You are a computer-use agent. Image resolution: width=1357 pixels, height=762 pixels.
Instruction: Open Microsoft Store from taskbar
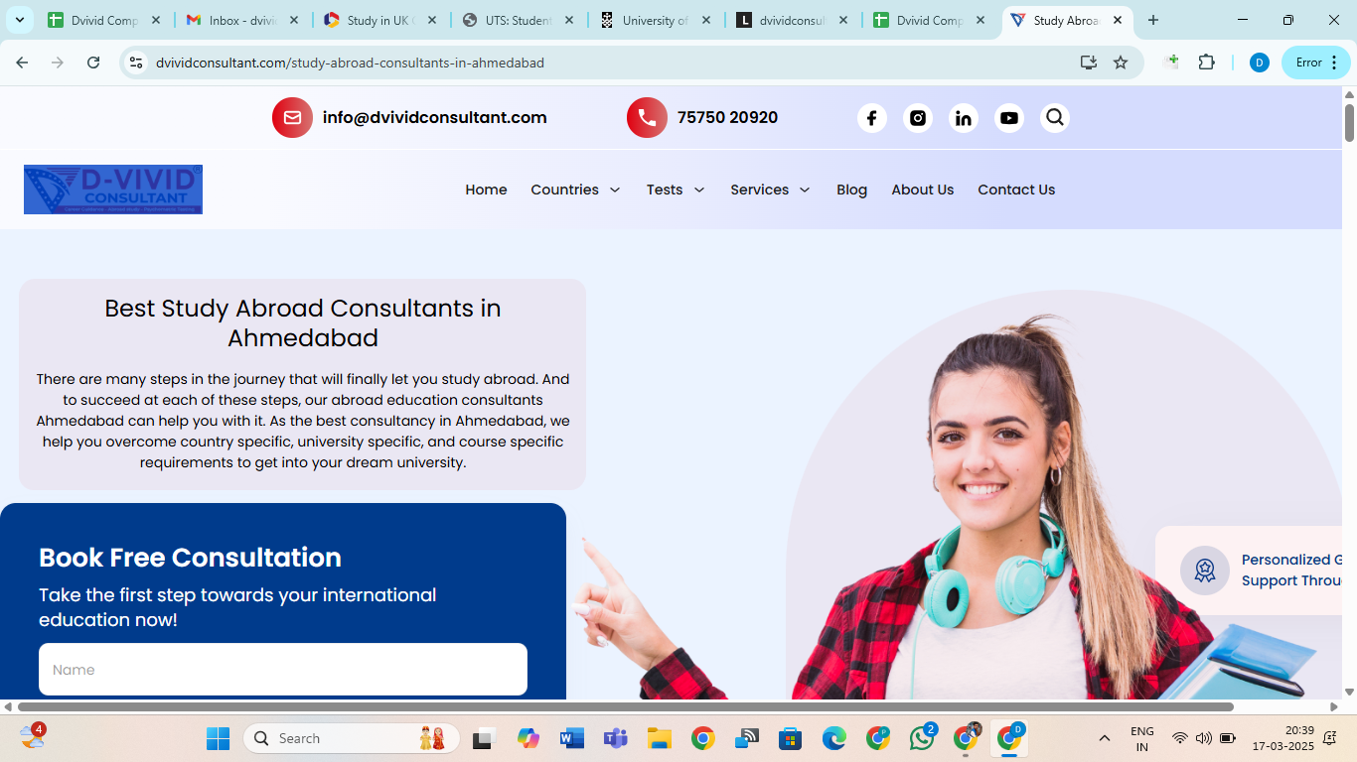[x=790, y=738]
